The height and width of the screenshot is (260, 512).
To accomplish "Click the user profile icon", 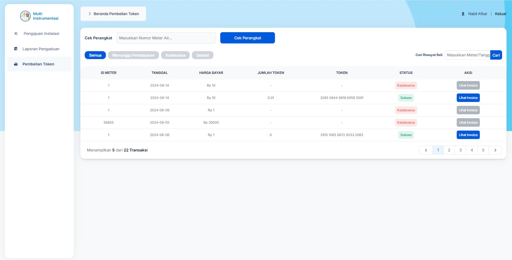I will click(463, 14).
